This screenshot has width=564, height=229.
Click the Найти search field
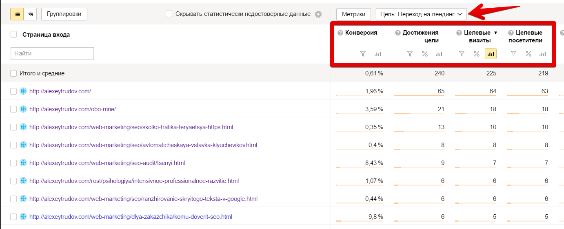(52, 53)
